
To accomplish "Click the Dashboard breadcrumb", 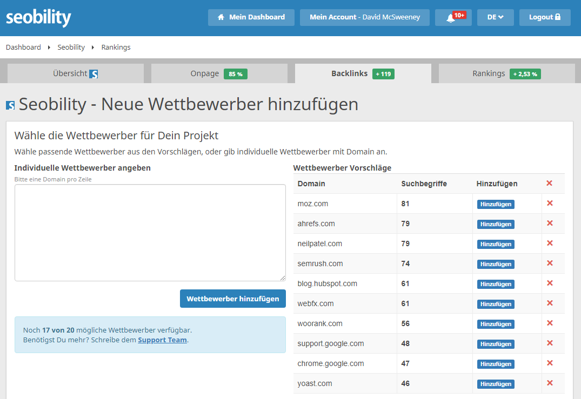I will tap(23, 48).
